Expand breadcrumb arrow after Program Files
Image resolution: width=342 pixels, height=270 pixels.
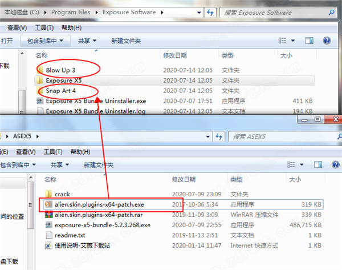point(97,13)
